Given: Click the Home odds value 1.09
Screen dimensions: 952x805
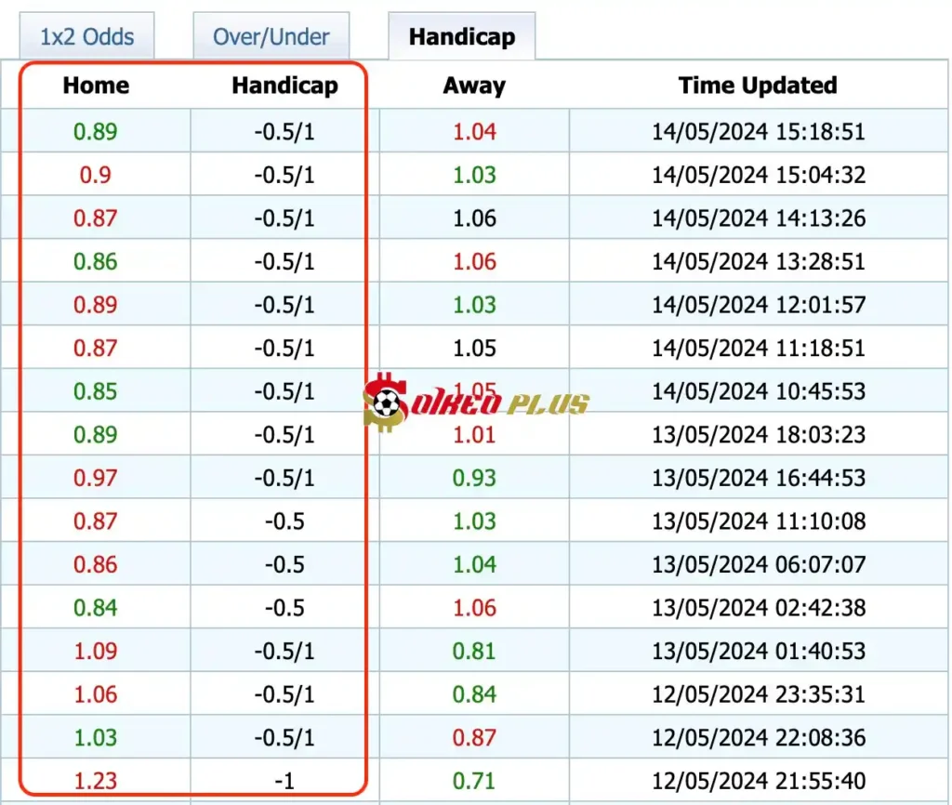Looking at the screenshot, I should point(96,651).
